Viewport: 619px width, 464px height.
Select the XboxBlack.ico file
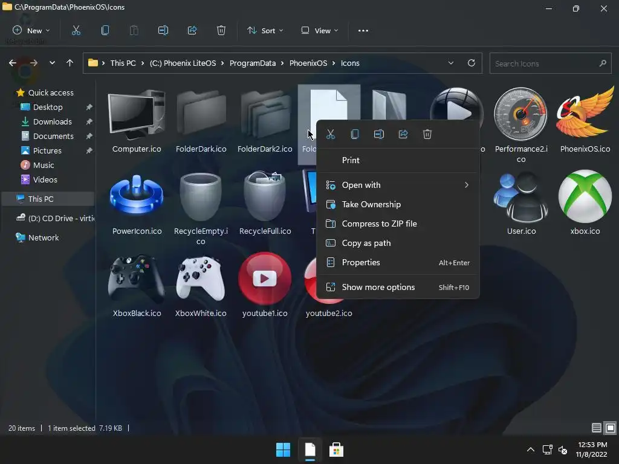[137, 286]
